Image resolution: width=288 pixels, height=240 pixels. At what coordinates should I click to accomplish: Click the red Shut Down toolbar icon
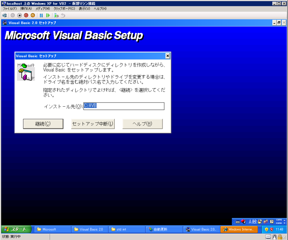click(26, 15)
